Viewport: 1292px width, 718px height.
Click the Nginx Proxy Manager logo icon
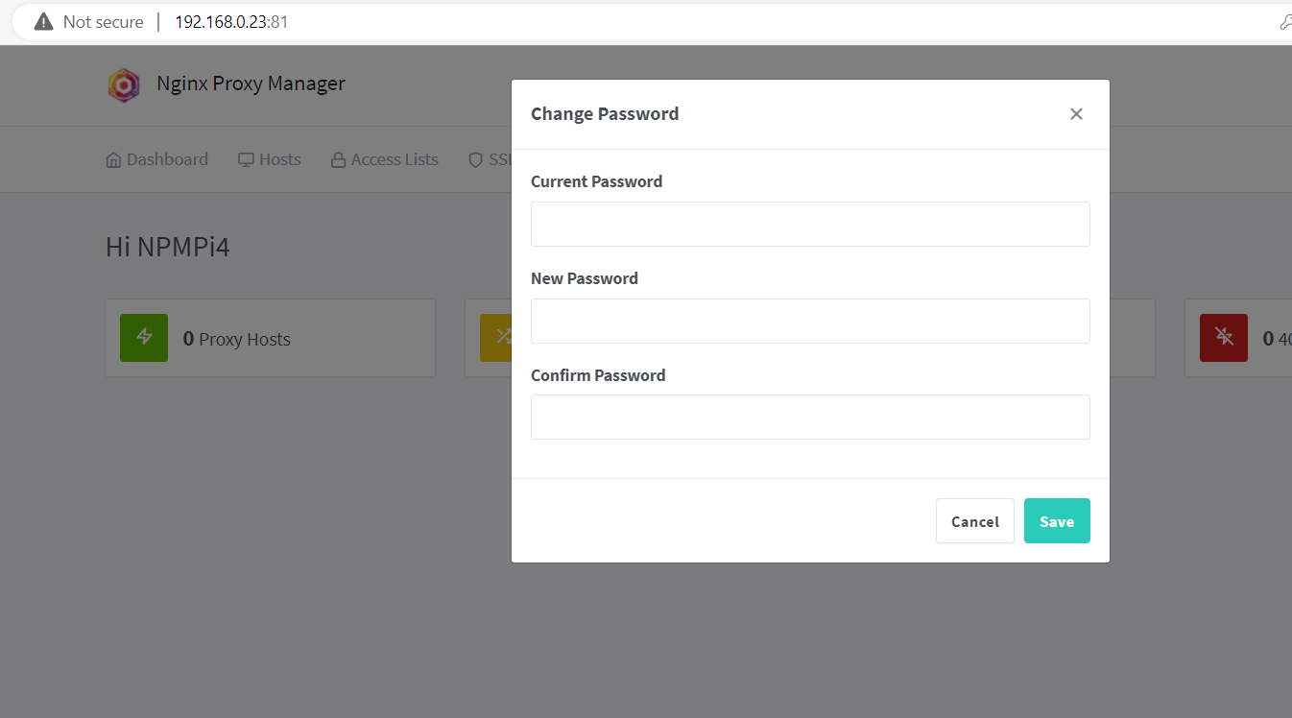coord(124,84)
